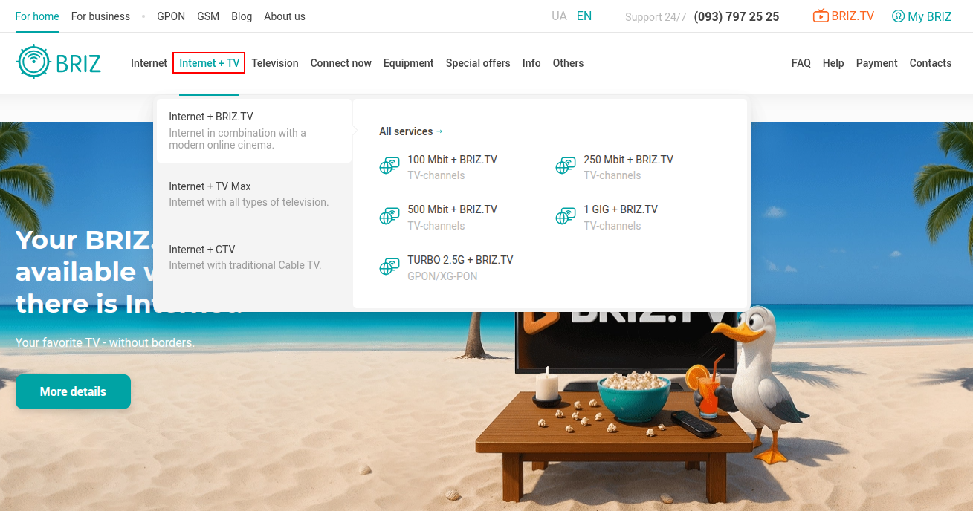Switch to the For business section
Screen dimensions: 973x511
100,16
